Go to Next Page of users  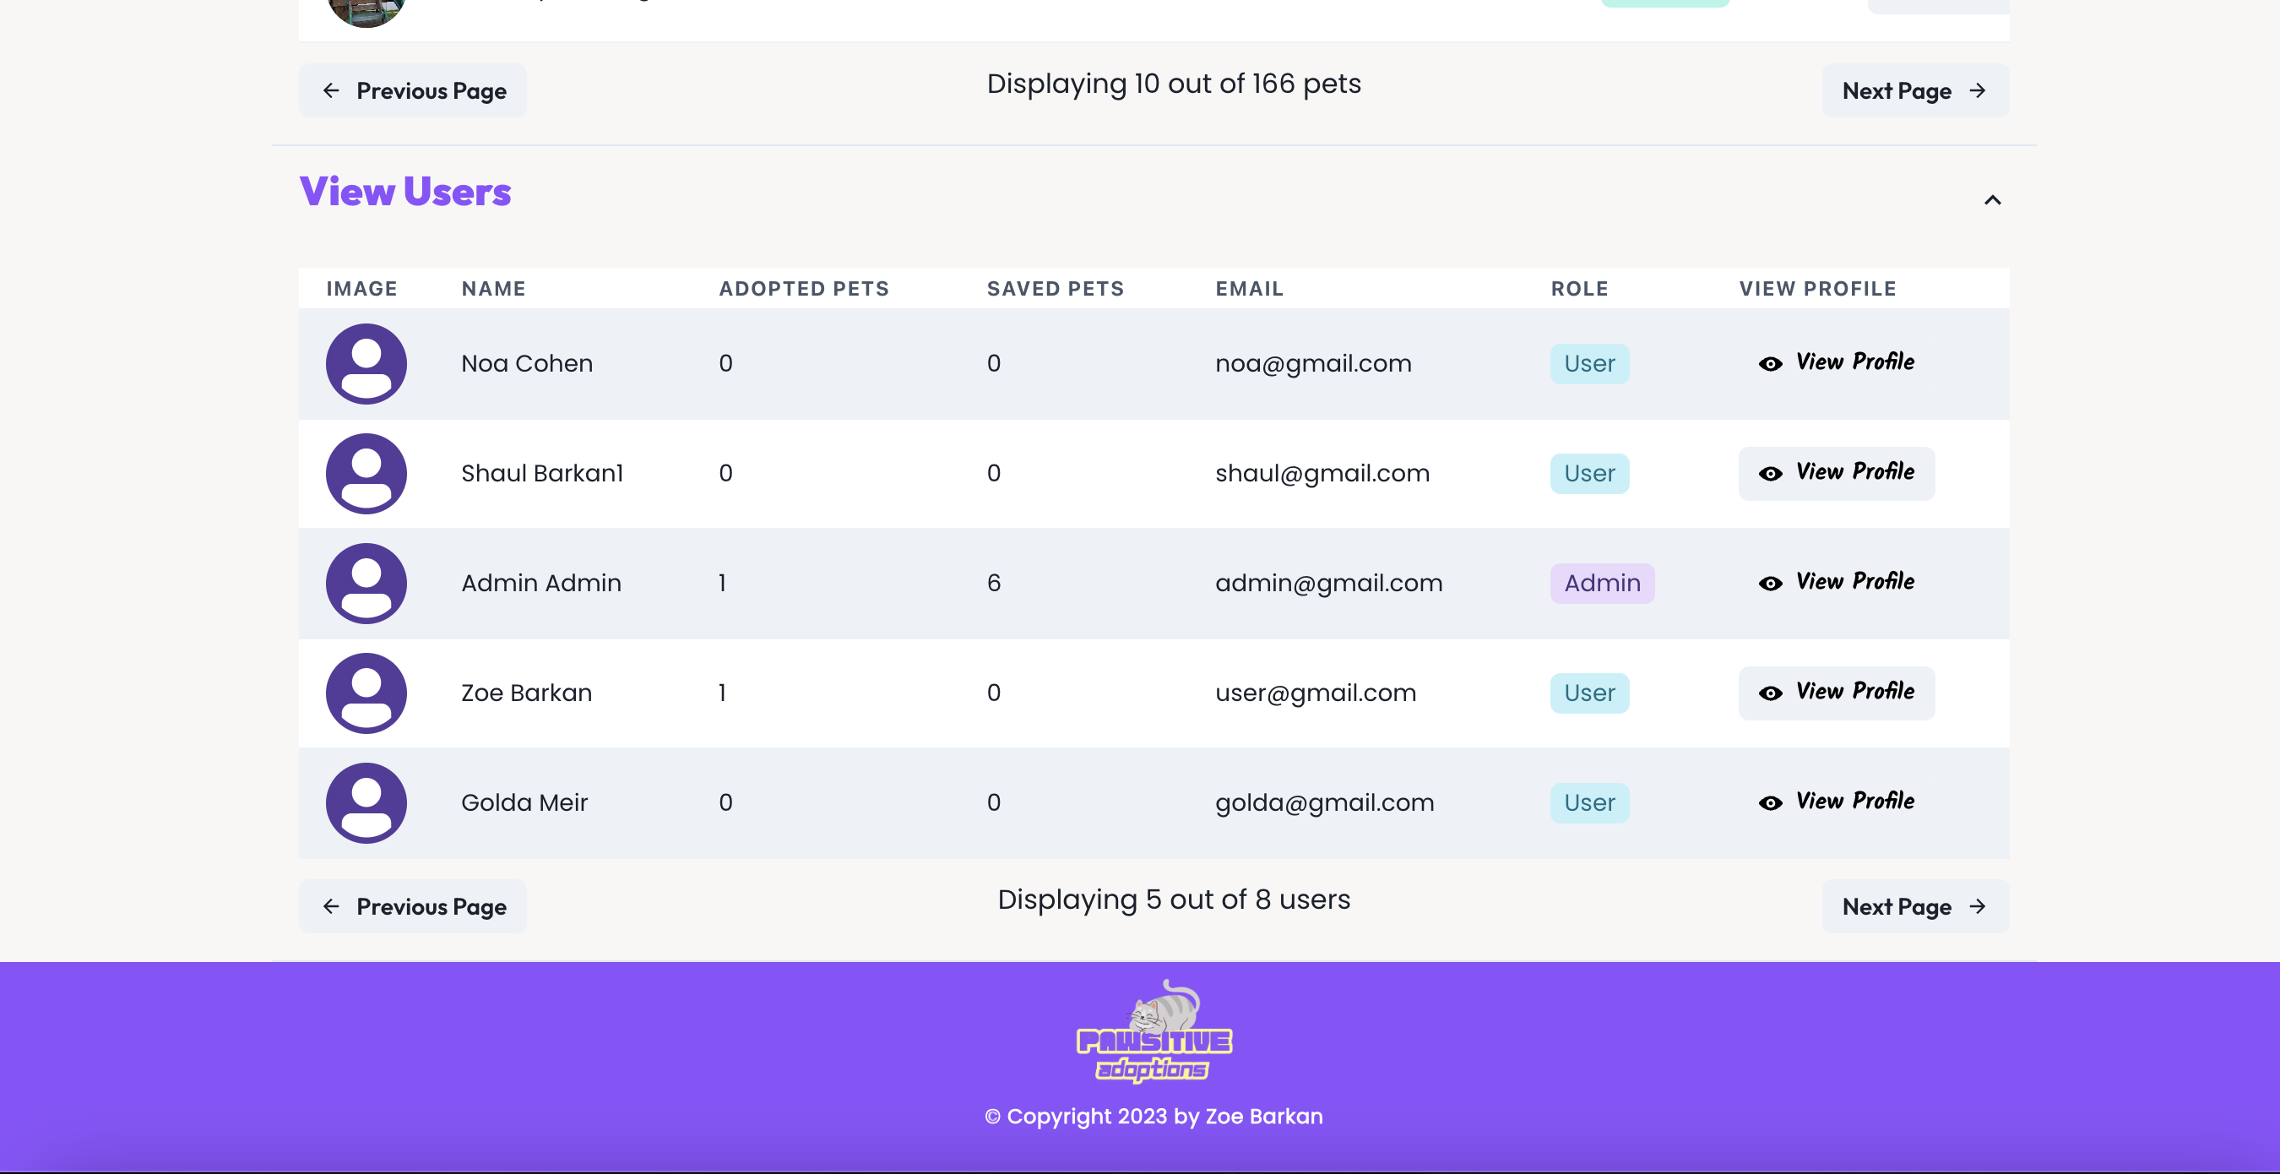(1915, 906)
